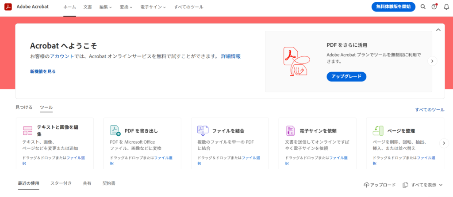Screen dimensions: 453x197
Task: Click the Adobe Acrobat logo icon
Action: [x=8, y=7]
